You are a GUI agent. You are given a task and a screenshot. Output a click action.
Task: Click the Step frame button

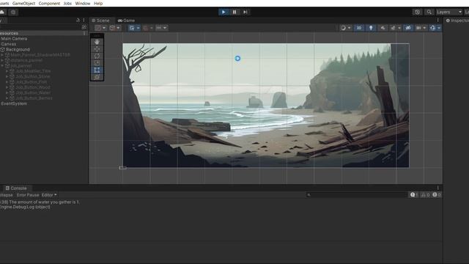pyautogui.click(x=245, y=12)
